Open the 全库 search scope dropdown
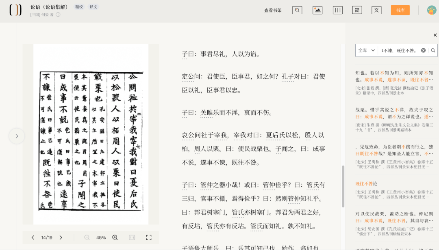The width and height of the screenshot is (439, 250). point(367,50)
